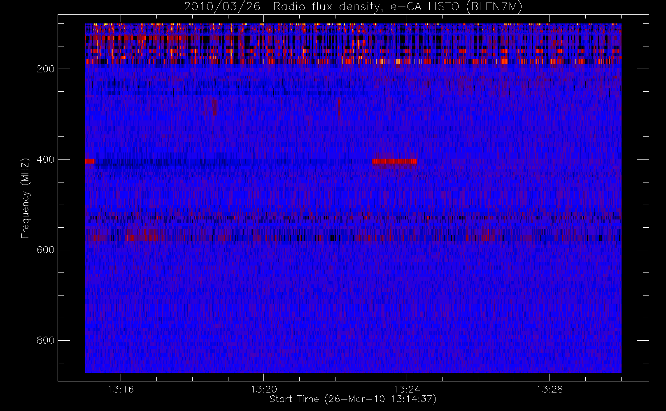
Task: Click the long red burst near 400 MHz
Action: tap(394, 161)
